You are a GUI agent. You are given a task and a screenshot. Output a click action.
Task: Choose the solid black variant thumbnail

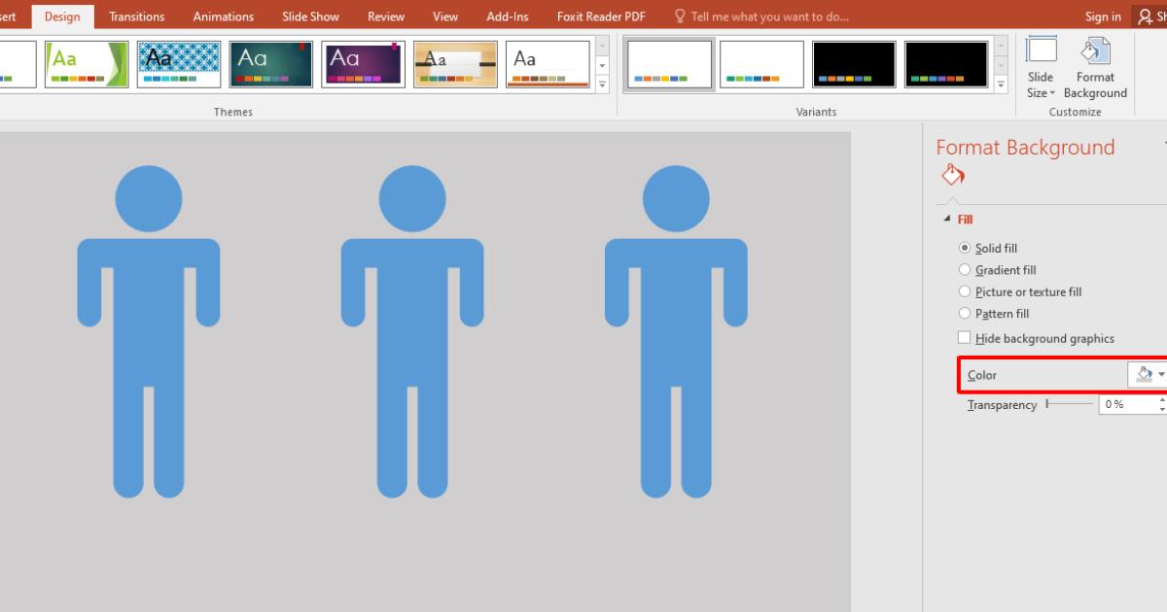(854, 64)
